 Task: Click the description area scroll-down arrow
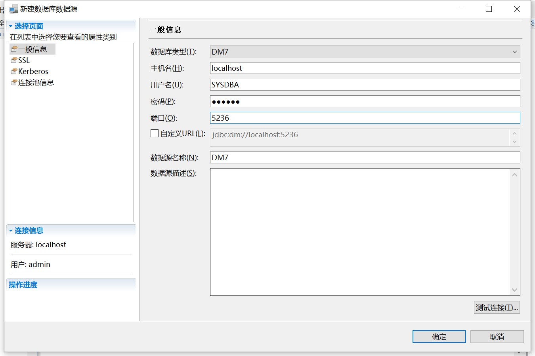[514, 290]
